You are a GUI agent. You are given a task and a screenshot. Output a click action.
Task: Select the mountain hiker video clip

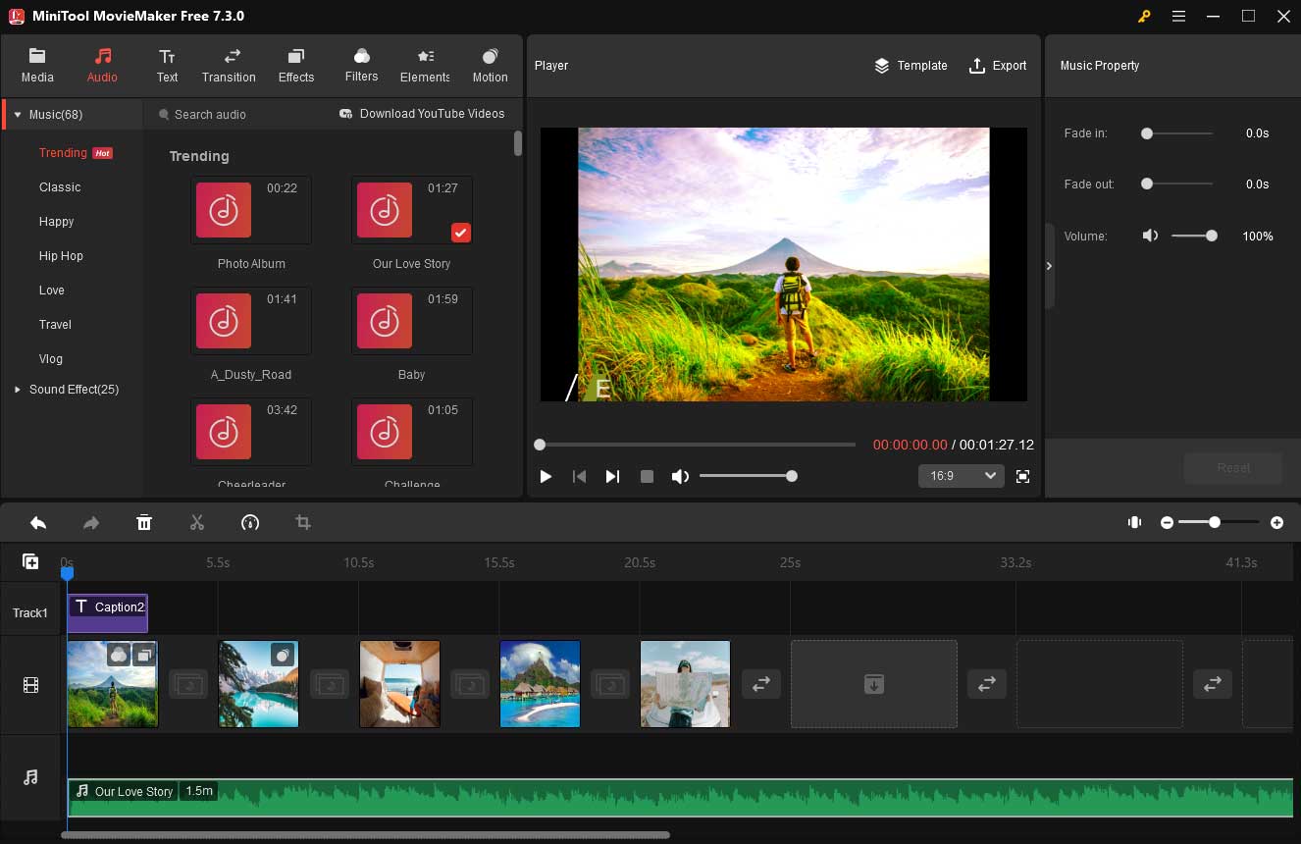(112, 684)
